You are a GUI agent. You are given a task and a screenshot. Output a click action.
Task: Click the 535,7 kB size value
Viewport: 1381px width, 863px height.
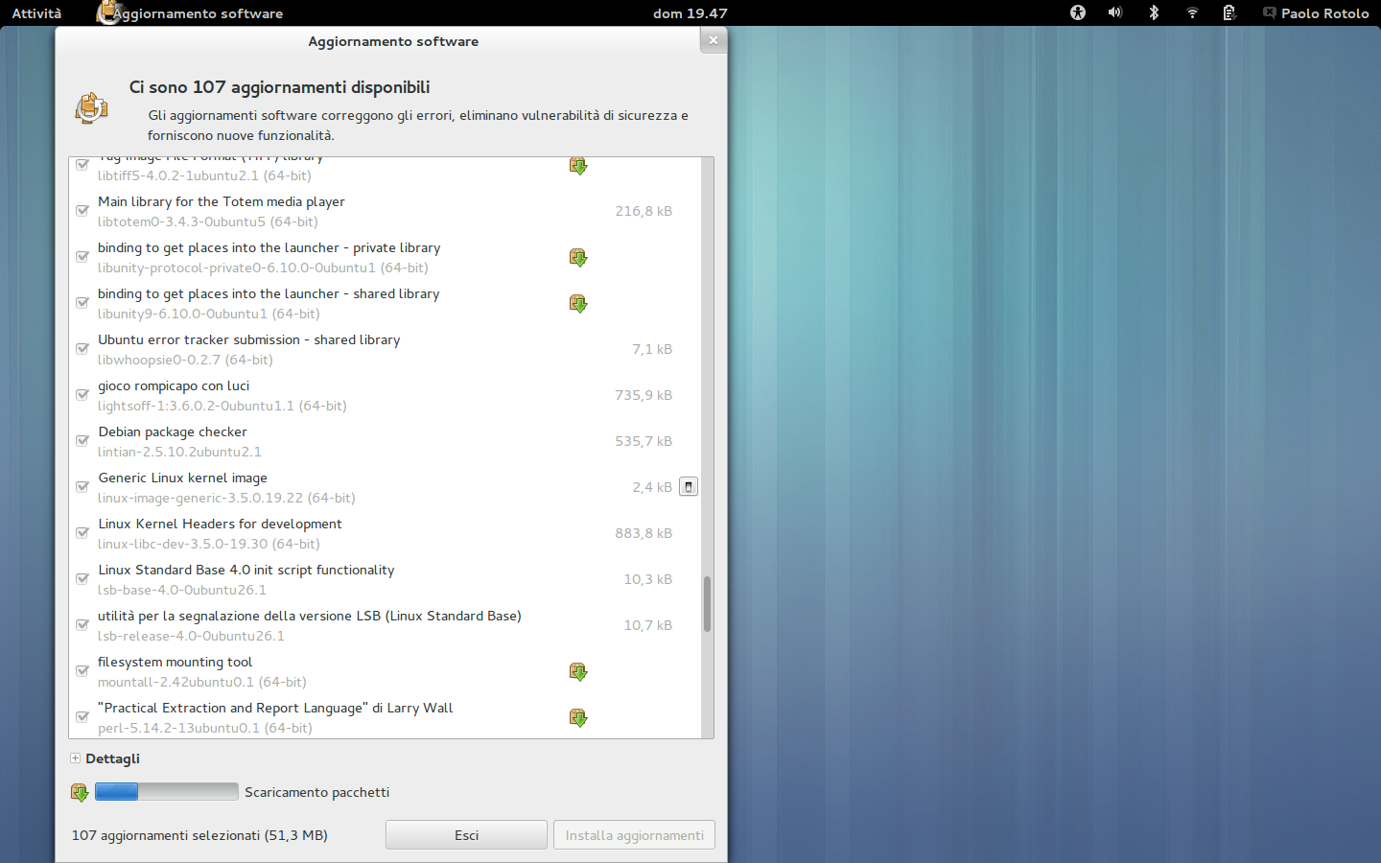click(644, 441)
